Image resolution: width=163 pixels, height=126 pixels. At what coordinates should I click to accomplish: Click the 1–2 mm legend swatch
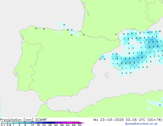(16, 123)
